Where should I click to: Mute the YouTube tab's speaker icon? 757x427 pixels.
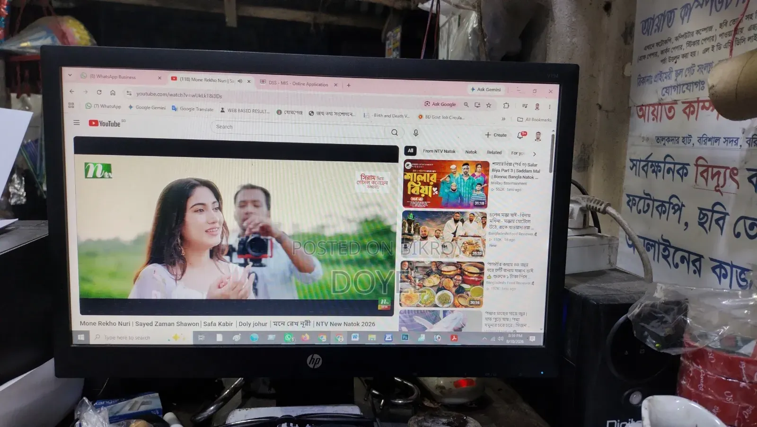point(240,81)
